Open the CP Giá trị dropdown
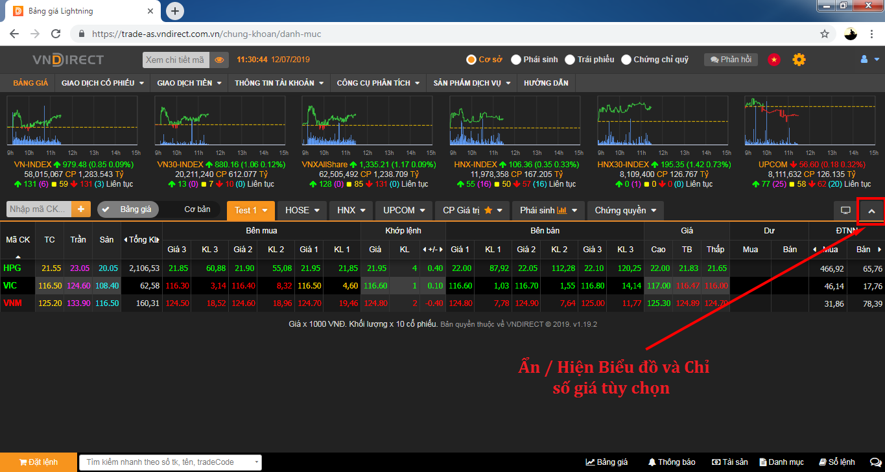Screen dimensions: 885x472 473,210
